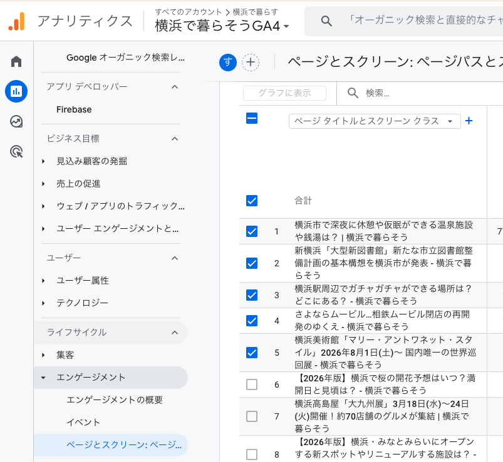Select the Reports bar-chart icon
Screen dimensions: 503x462
(16, 91)
